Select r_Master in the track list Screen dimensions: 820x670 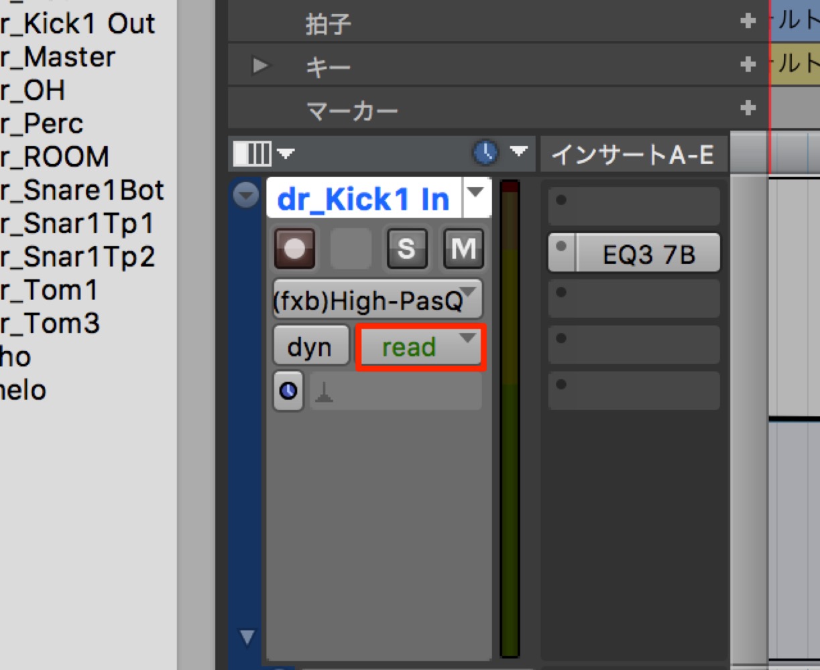coord(58,57)
